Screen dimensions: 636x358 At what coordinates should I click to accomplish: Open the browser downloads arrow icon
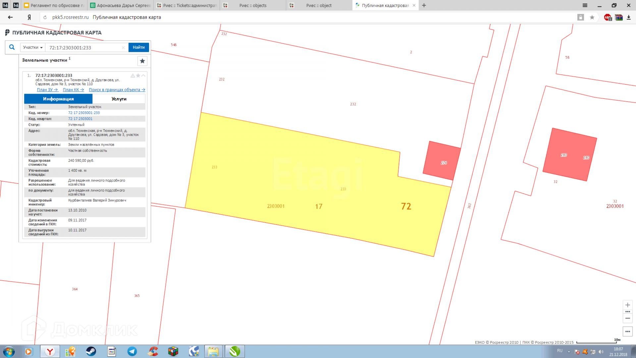coord(628,17)
